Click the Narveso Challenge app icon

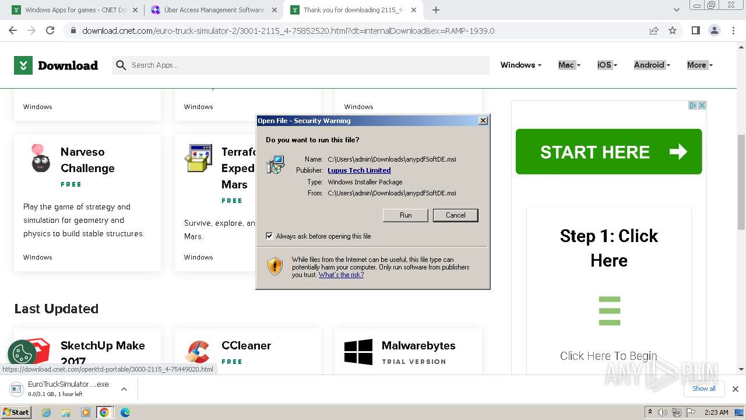[40, 159]
